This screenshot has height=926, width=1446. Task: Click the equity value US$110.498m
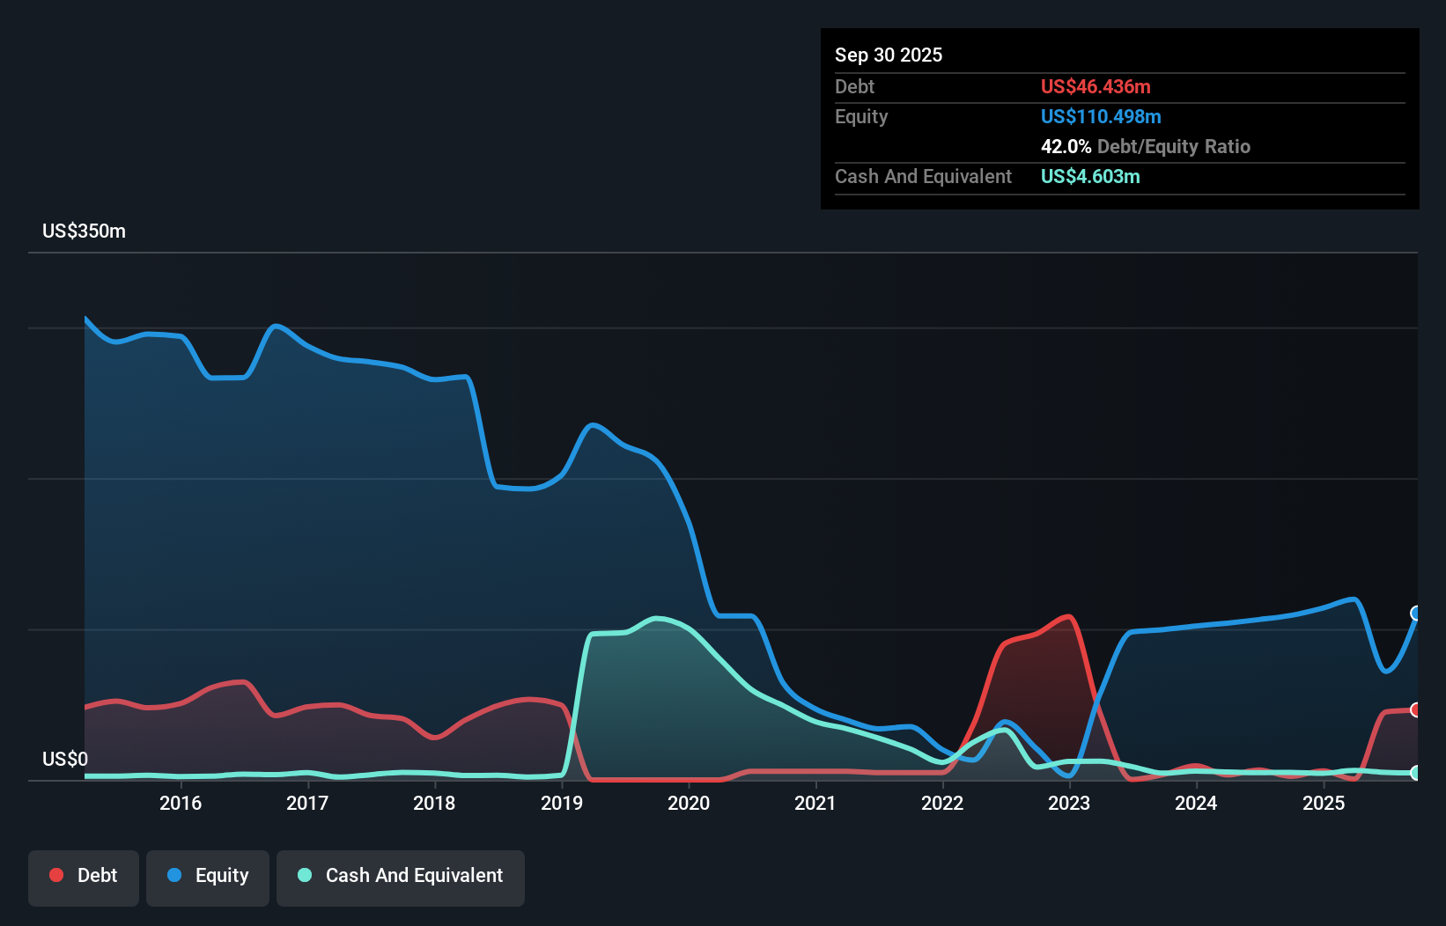(1101, 116)
